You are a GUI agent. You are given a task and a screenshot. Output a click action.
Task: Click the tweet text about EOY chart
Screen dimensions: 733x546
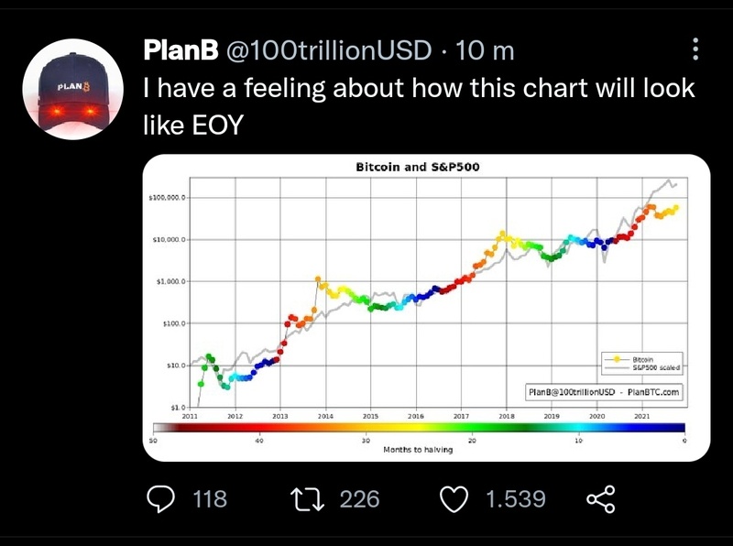coord(419,105)
